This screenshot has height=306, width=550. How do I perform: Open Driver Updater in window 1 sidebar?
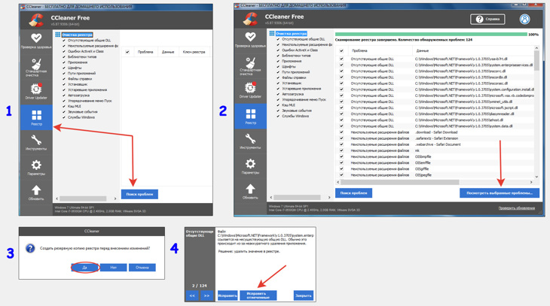click(x=36, y=92)
